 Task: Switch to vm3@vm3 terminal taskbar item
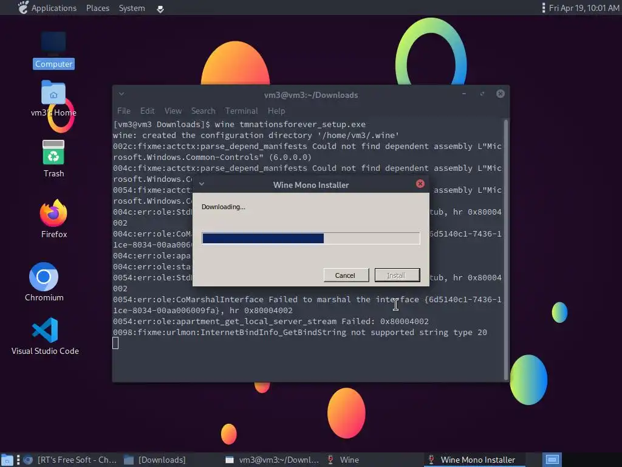coord(272,460)
